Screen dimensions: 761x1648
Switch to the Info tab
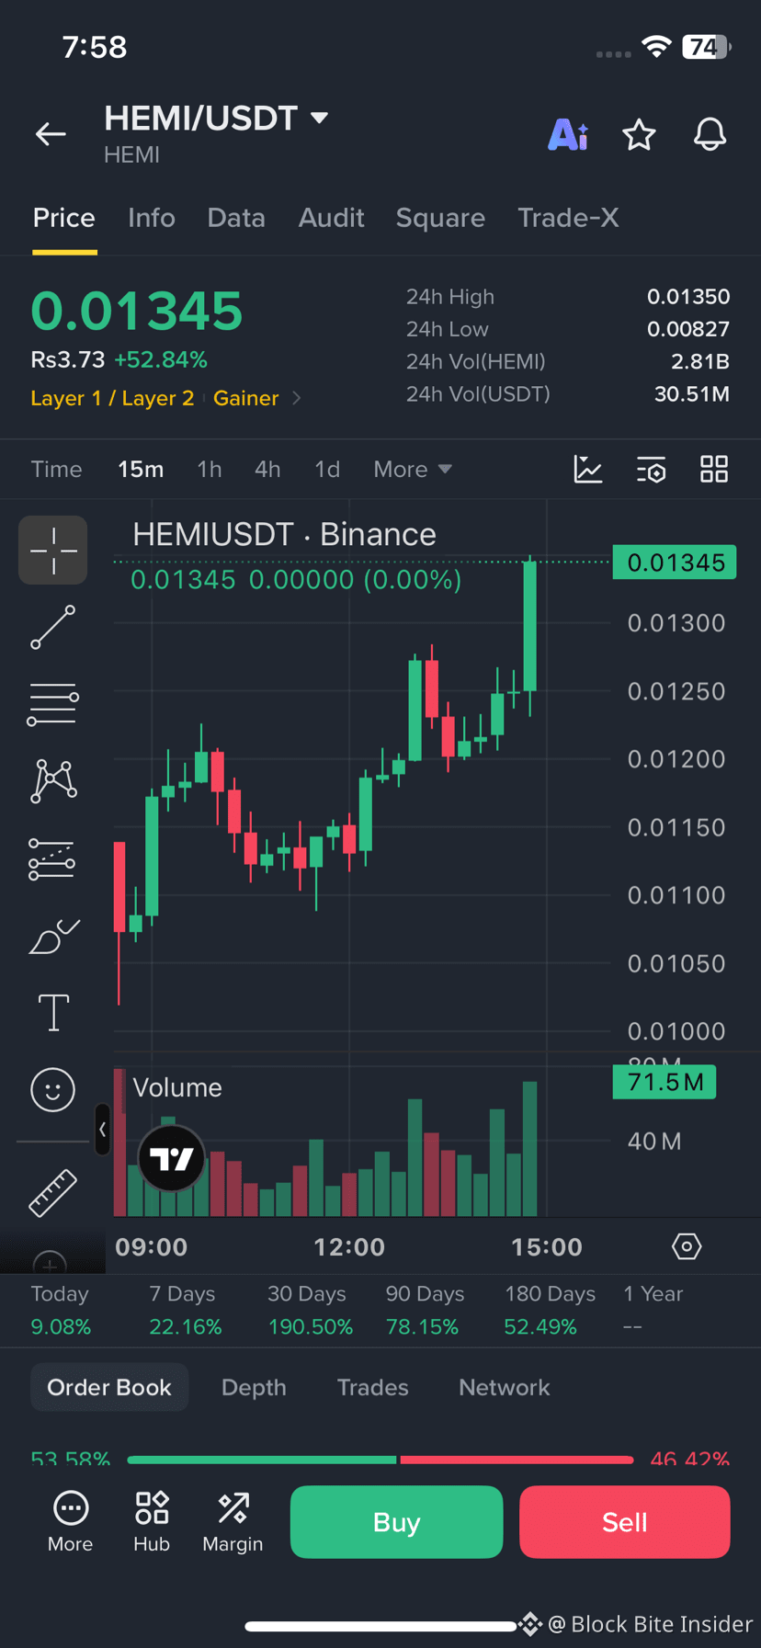152,218
